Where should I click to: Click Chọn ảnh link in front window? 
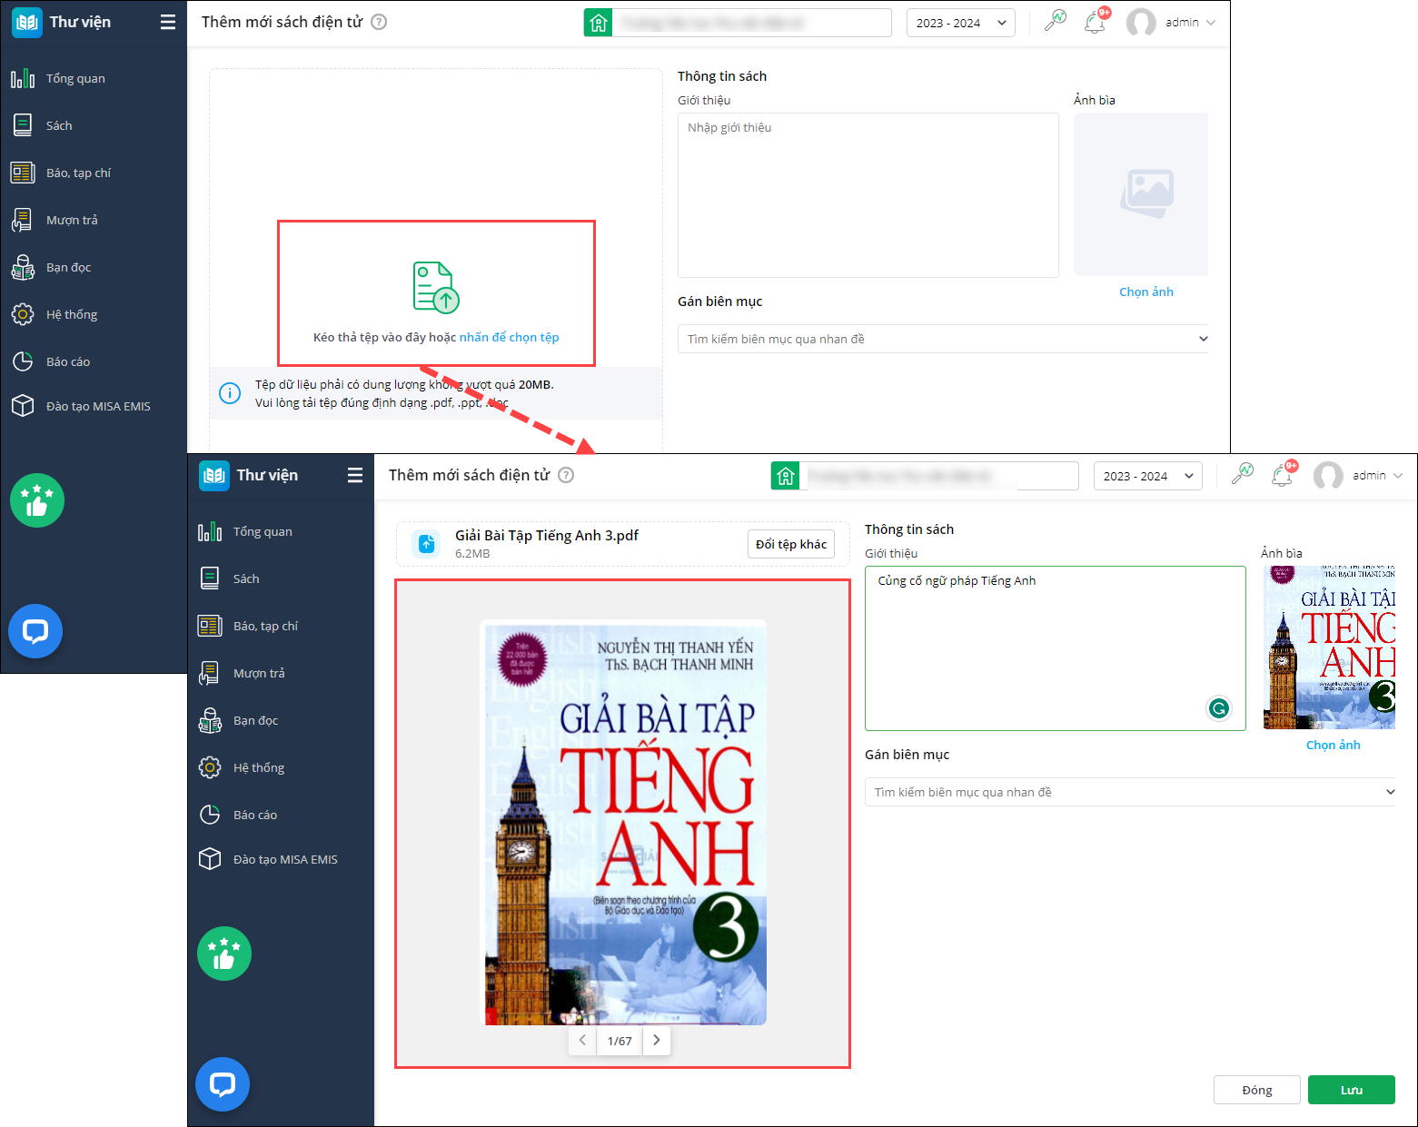click(1334, 745)
